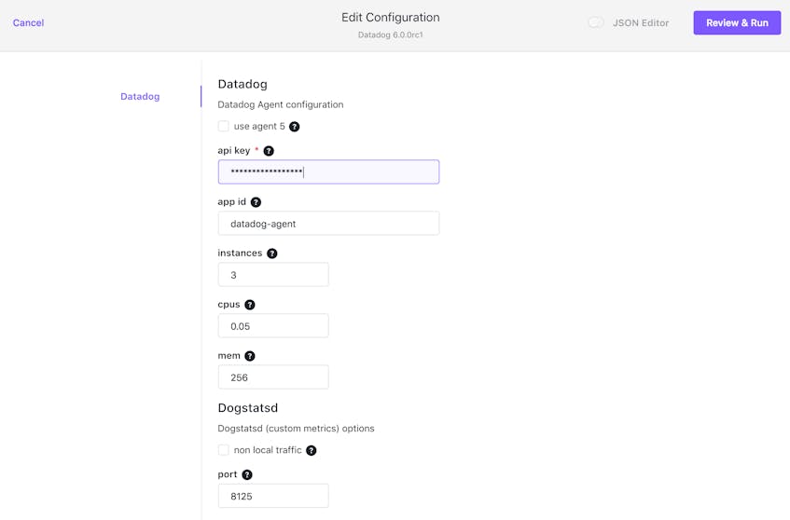Select the Datadog sidebar tab
790x520 pixels.
(140, 96)
